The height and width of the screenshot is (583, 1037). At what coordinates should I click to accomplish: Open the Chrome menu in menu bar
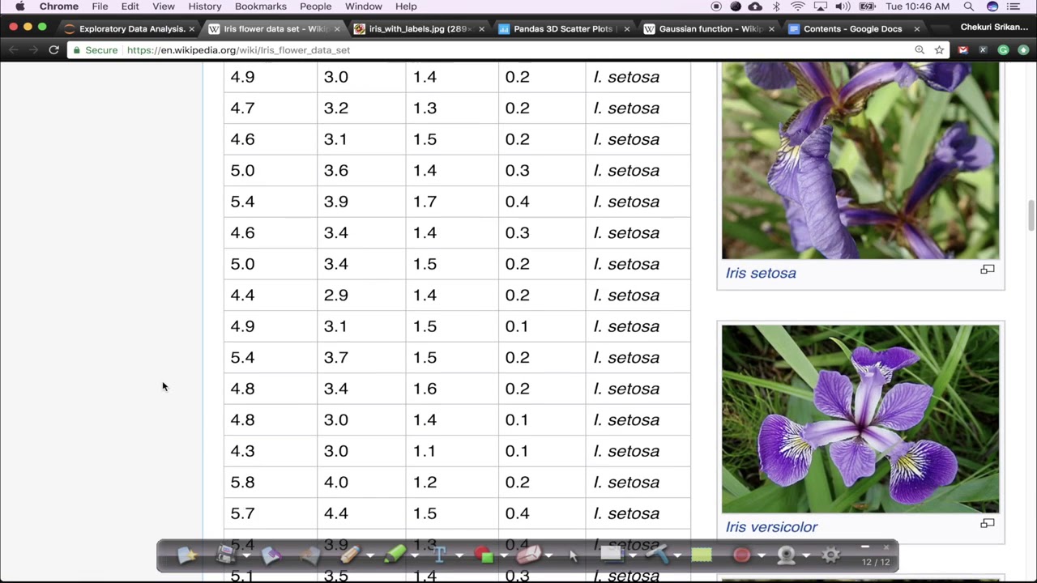pyautogui.click(x=59, y=6)
